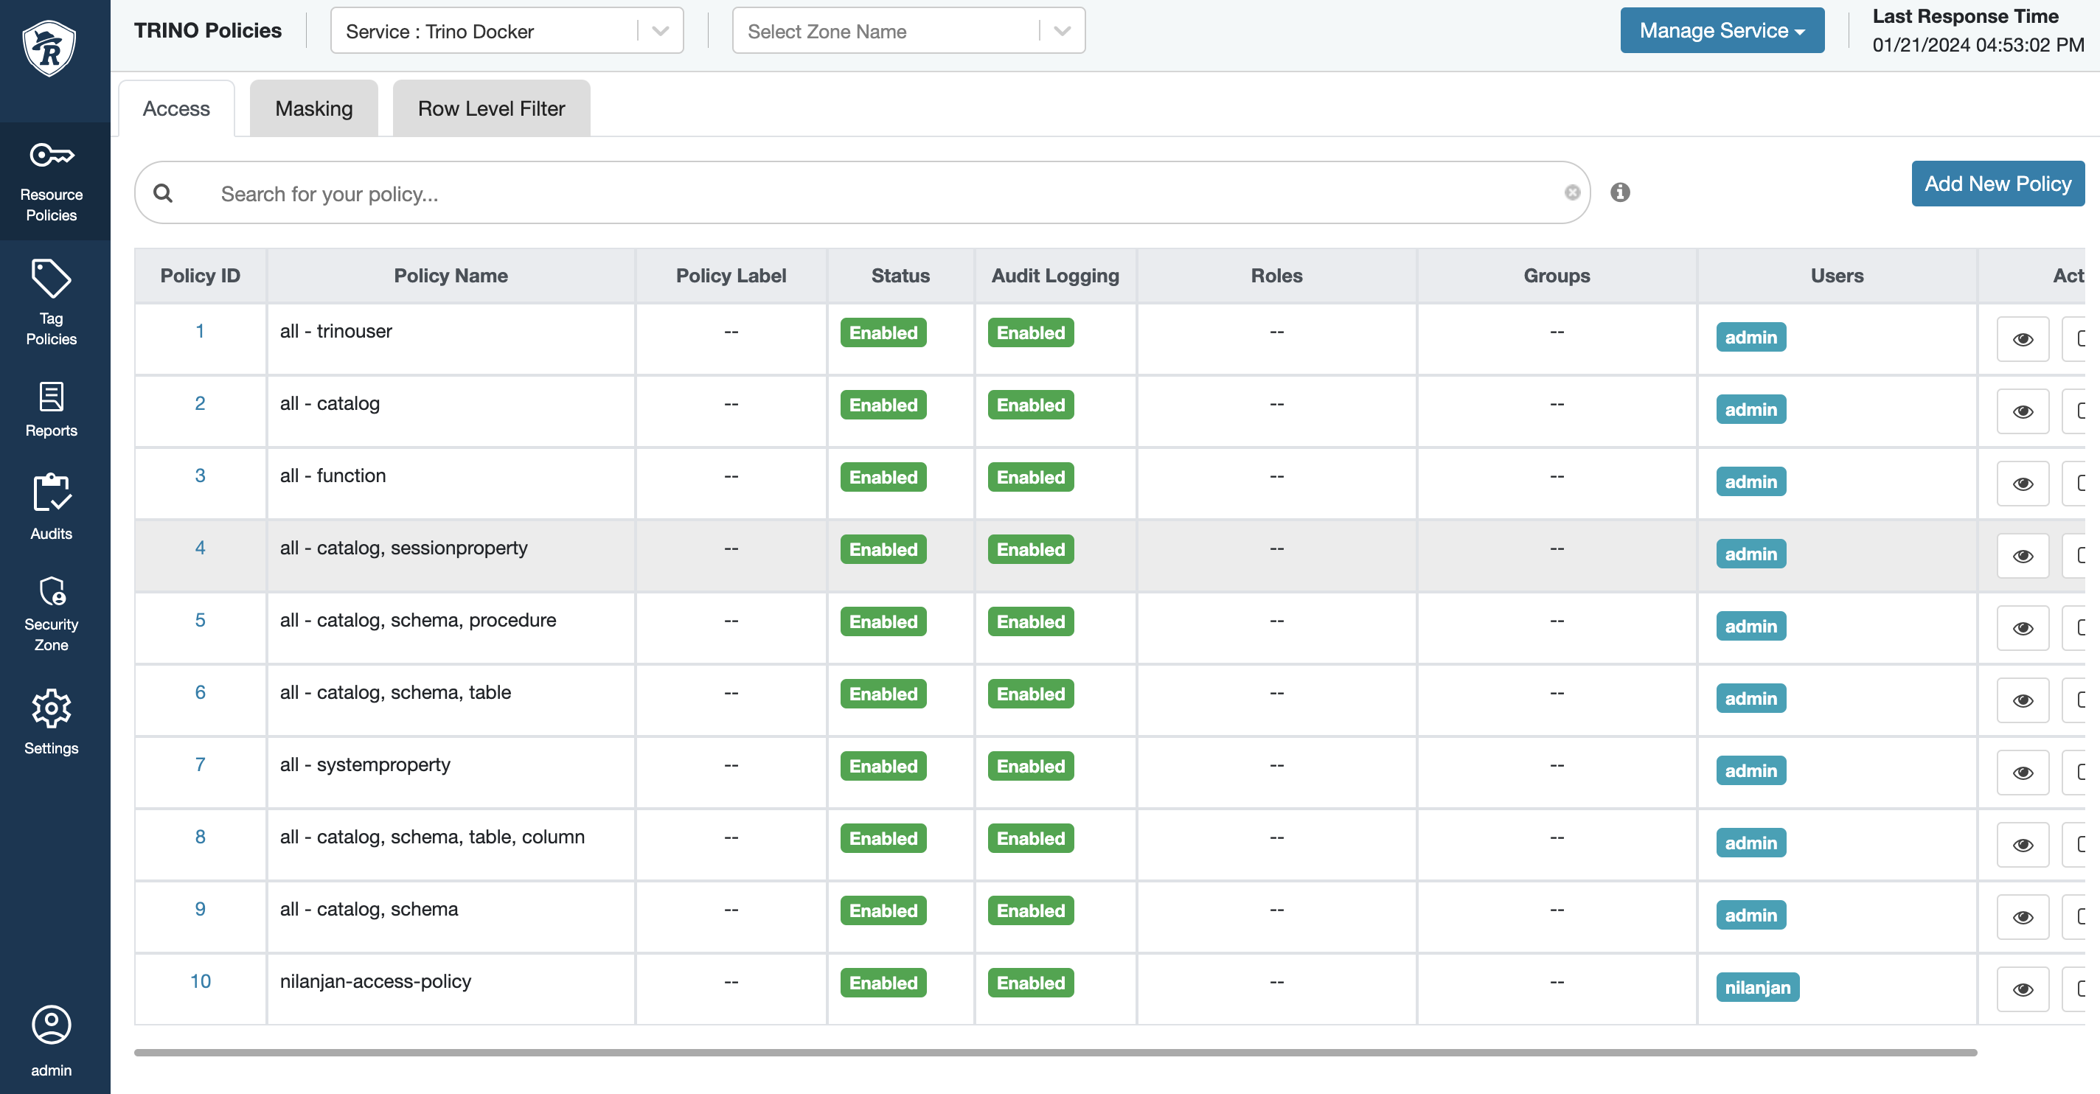Expand the Service Trino Docker dropdown

661,31
